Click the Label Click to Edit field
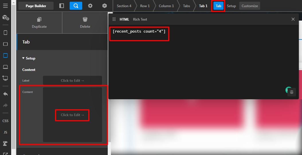 click(72, 81)
